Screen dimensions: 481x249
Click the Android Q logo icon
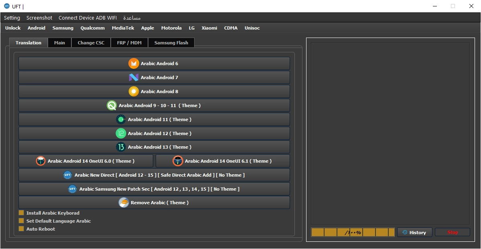tap(112, 106)
